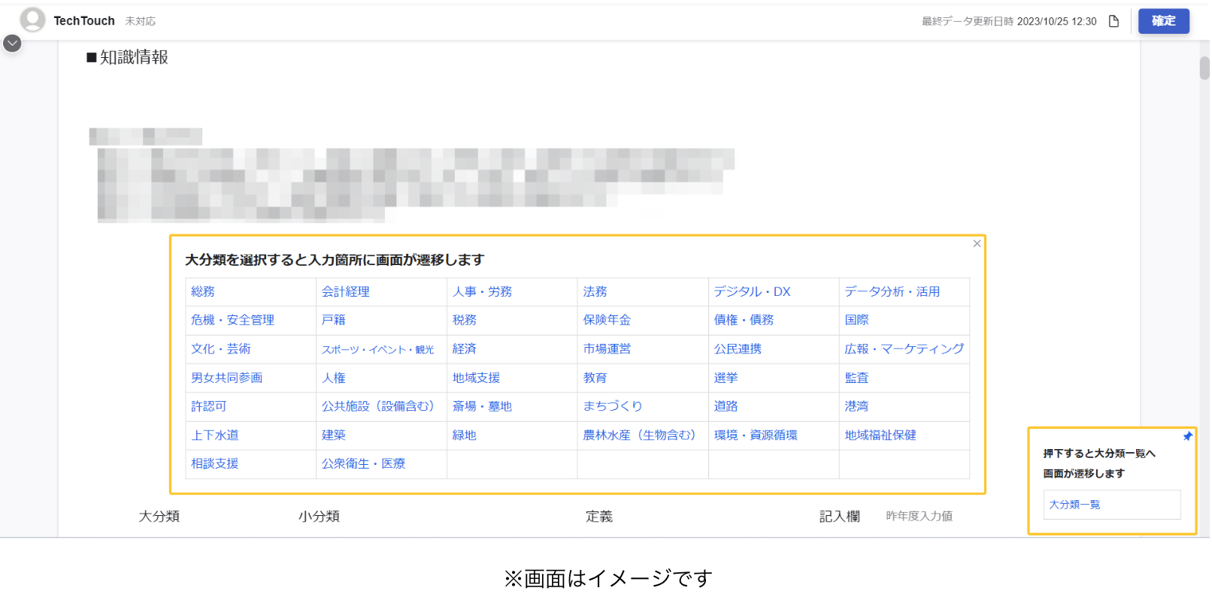This screenshot has height=597, width=1212.
Task: Open the 男女共同参画 category
Action: (x=226, y=378)
